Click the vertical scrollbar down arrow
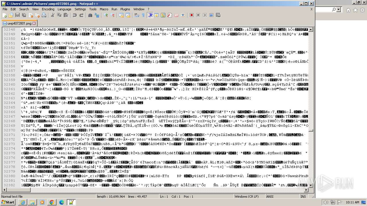Viewport: 367px width, 206px height. [x=311, y=185]
